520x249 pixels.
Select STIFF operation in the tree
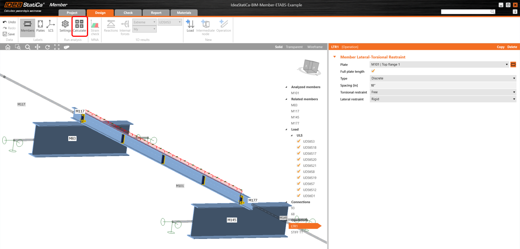pos(297,232)
